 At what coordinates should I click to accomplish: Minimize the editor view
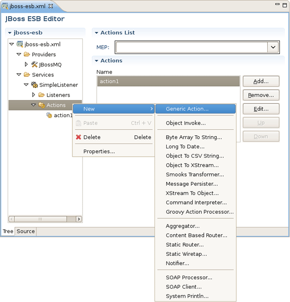(x=277, y=4)
